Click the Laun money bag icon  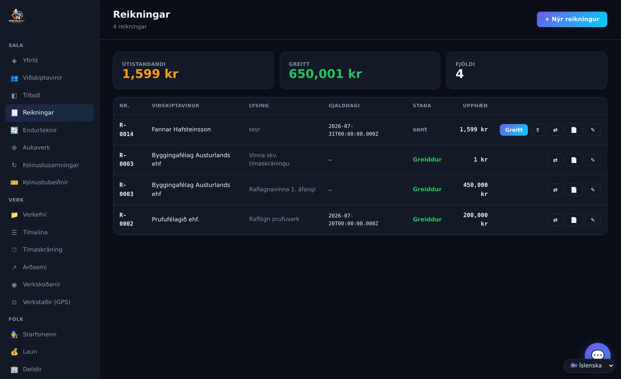[x=14, y=352]
